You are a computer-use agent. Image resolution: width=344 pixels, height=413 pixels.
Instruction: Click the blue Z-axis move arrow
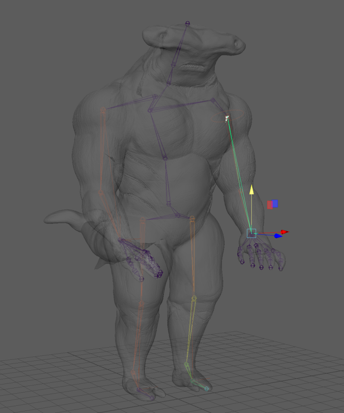coord(277,236)
